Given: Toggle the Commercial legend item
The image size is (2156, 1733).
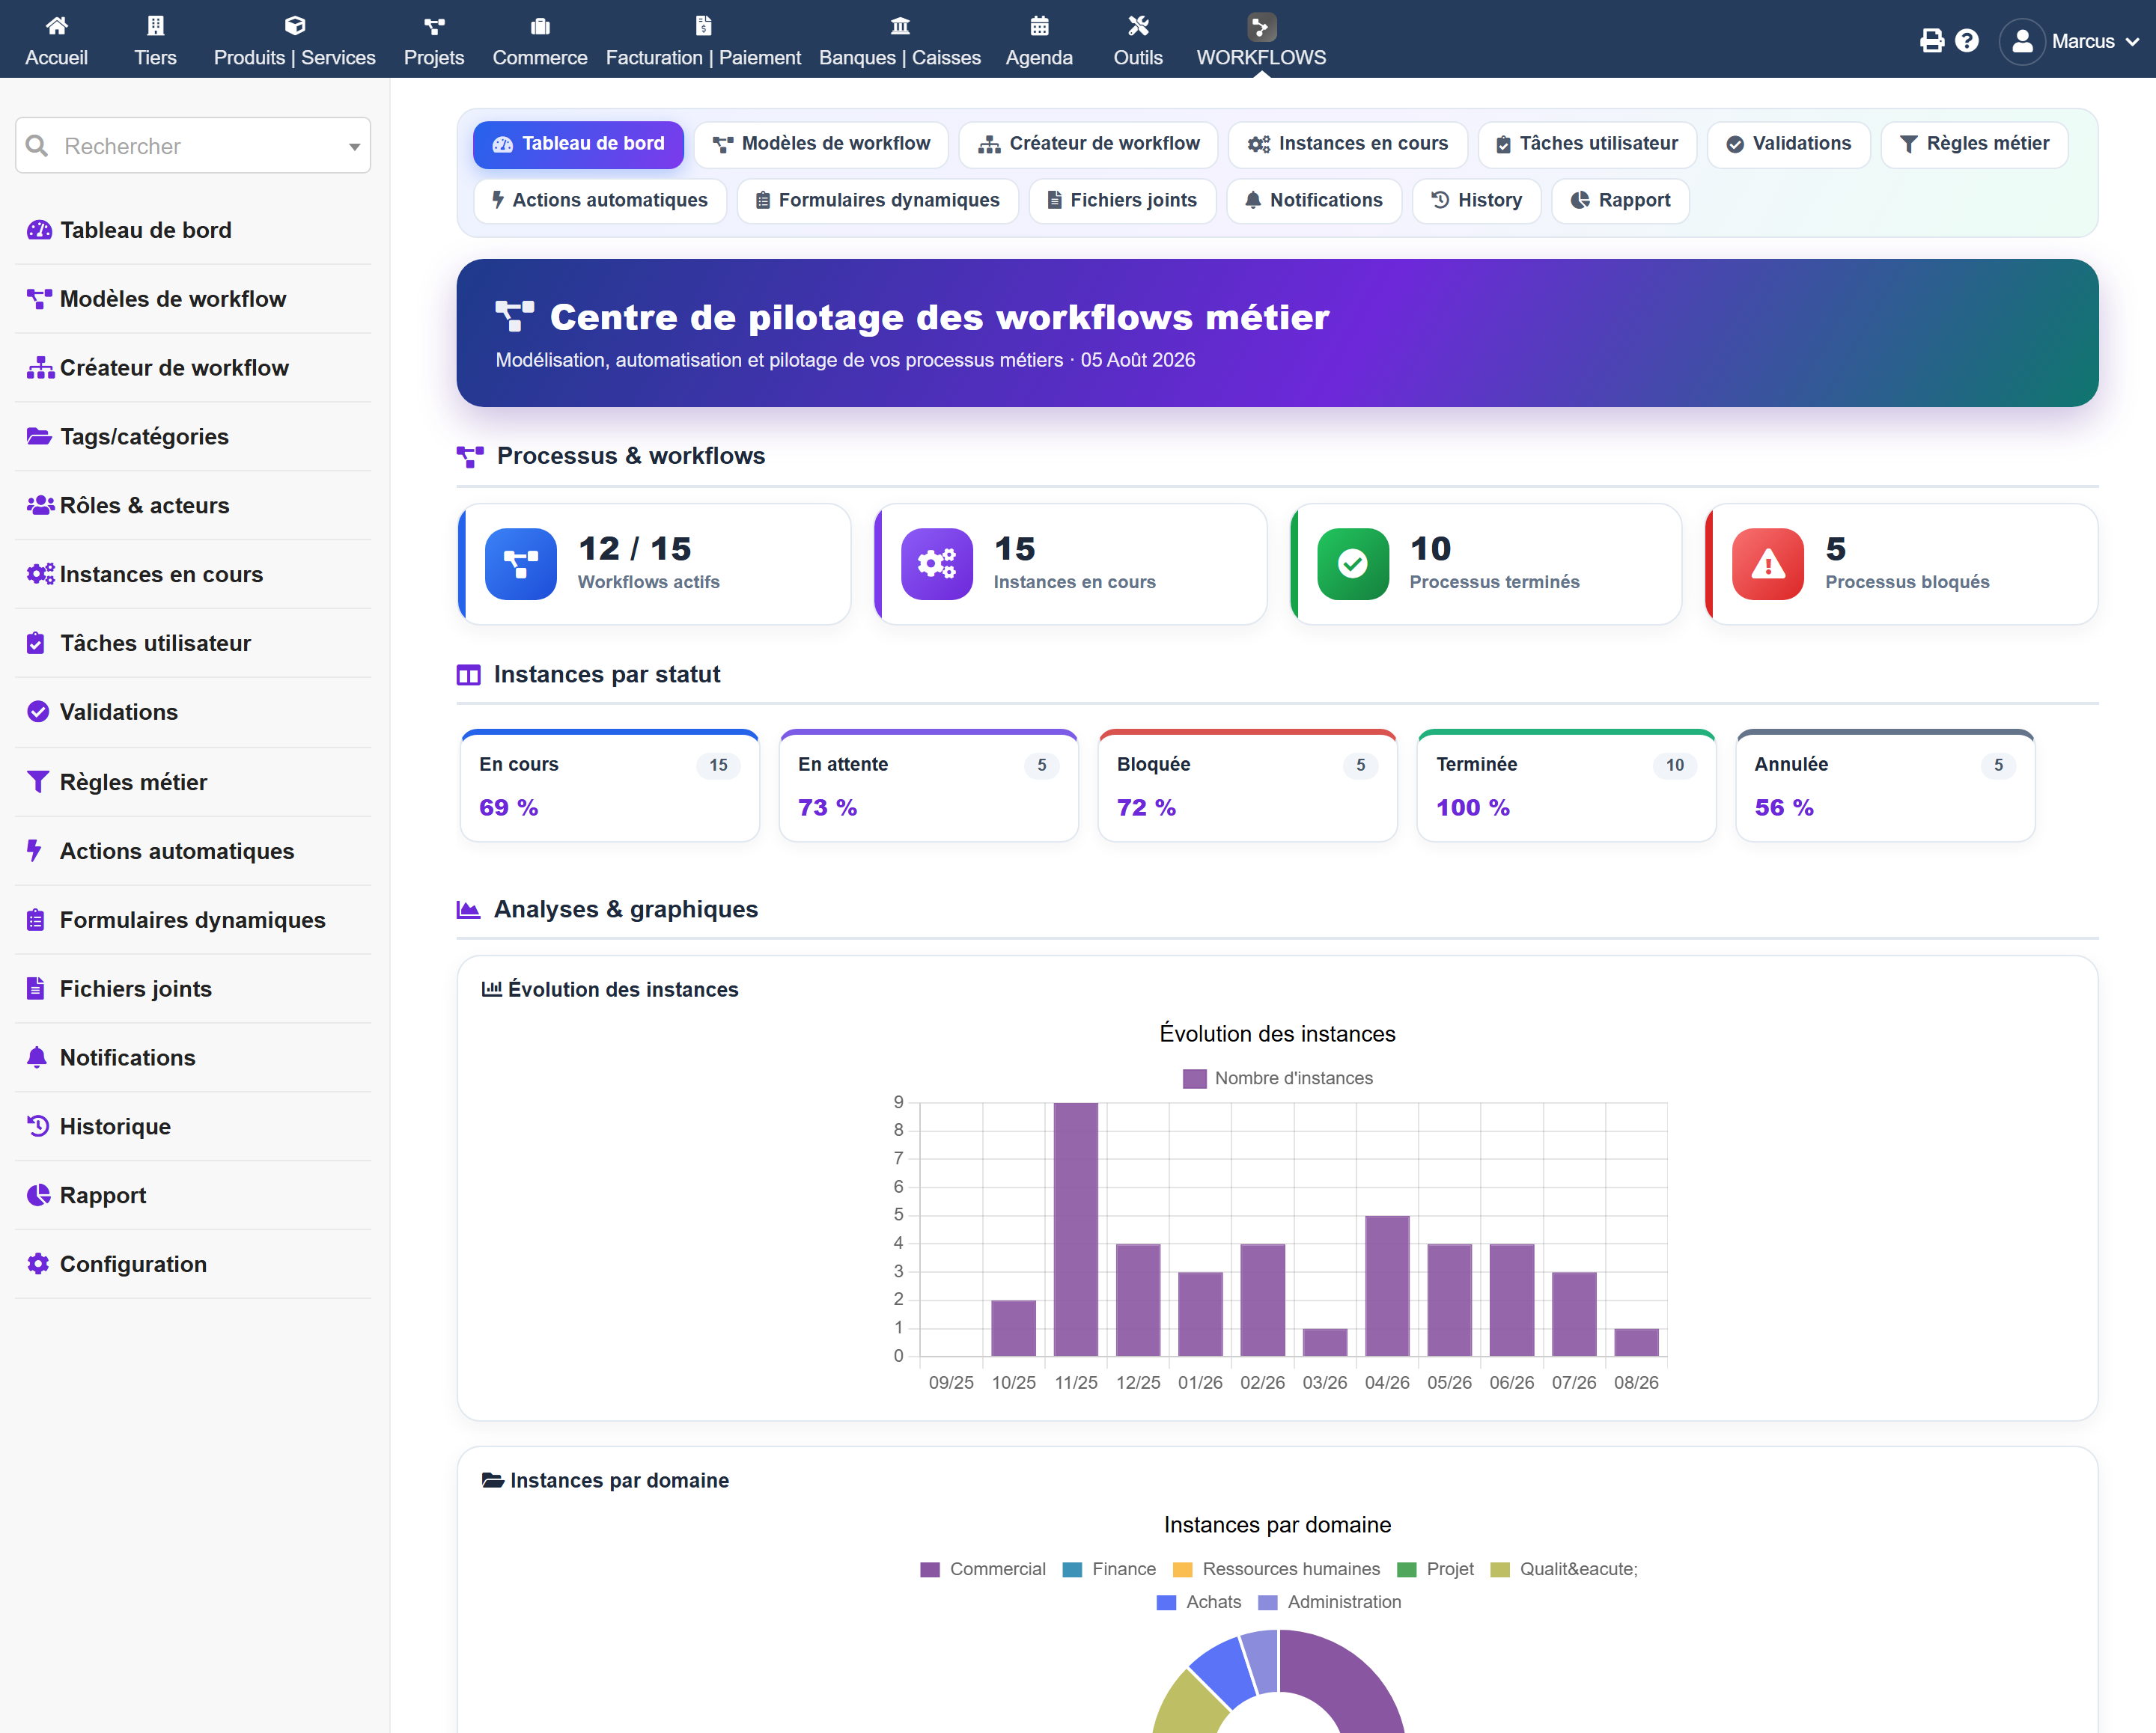Looking at the screenshot, I should [982, 1569].
